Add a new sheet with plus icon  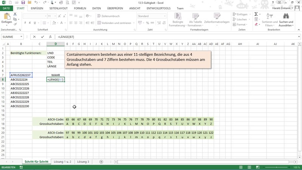tap(101, 162)
